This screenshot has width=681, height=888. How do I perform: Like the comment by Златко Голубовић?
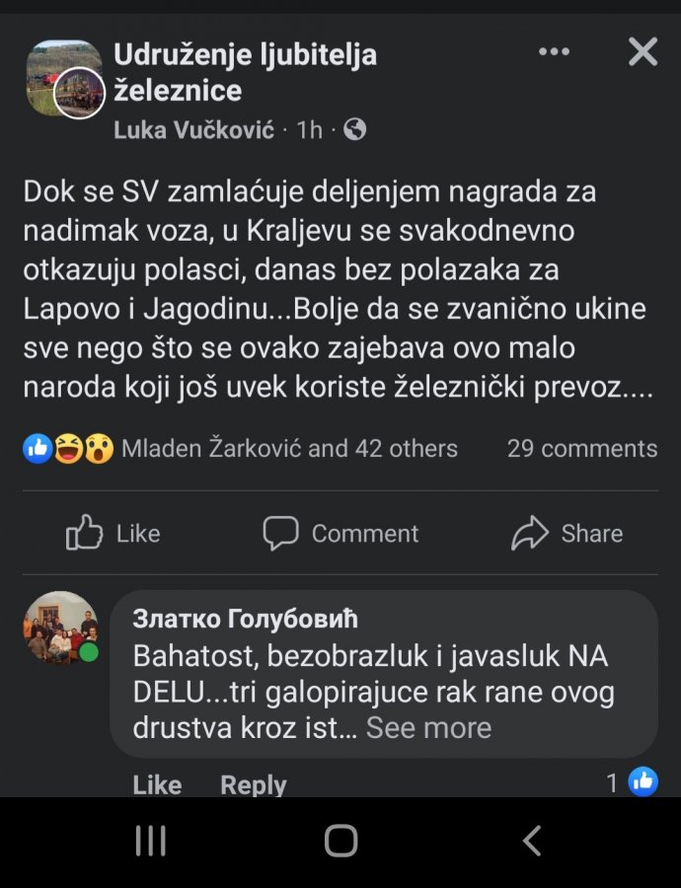[157, 784]
